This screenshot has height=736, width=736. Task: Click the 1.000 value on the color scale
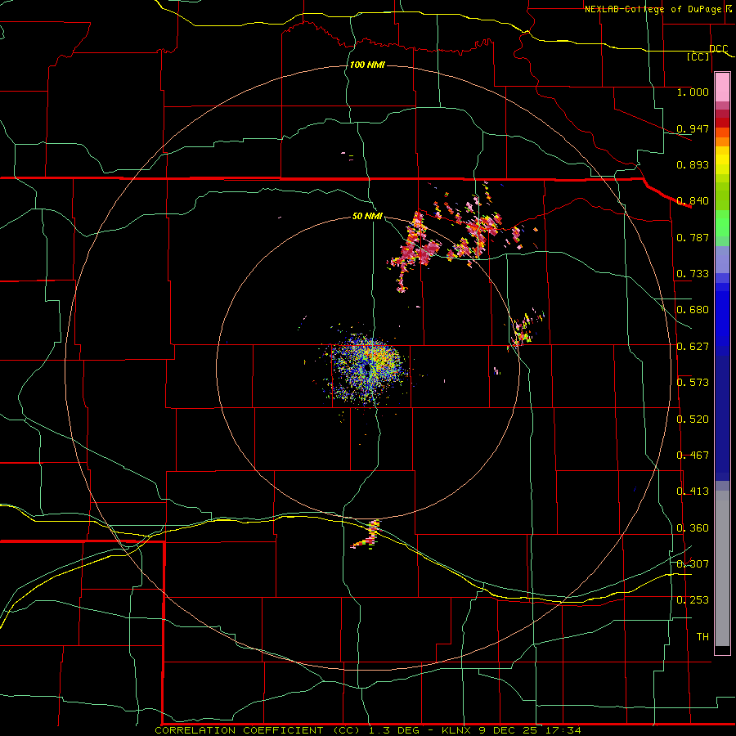693,92
